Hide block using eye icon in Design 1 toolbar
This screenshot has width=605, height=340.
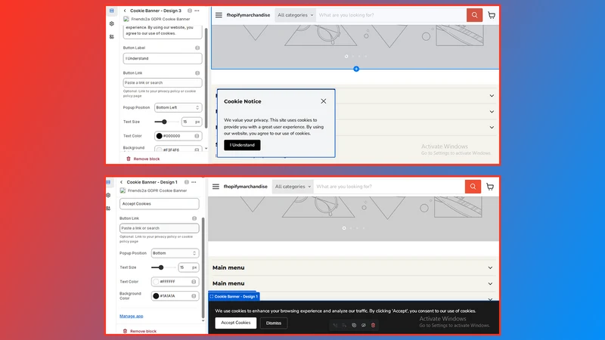coord(364,326)
